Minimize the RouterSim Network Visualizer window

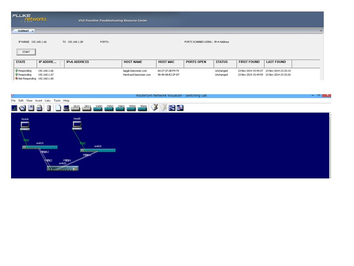click(312, 95)
